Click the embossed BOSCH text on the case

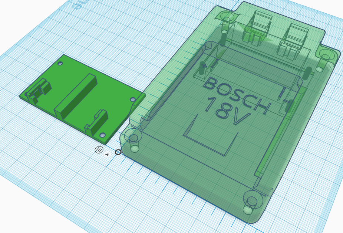(x=237, y=95)
